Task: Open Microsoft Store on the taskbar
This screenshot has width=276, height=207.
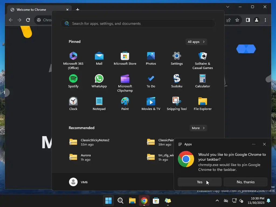Action: click(x=156, y=201)
